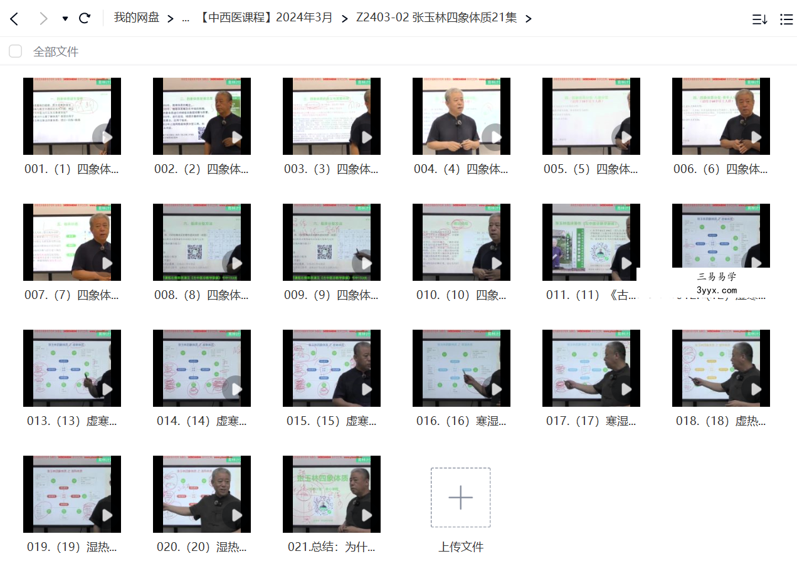This screenshot has height=566, width=797.
Task: Select file name 005.（5）四象体...
Action: [591, 169]
